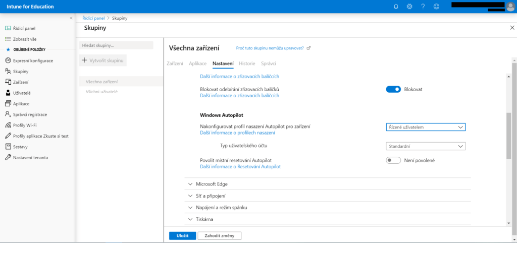Toggle Blokovat odebírání zřizovacích balíčků switch
Screen dimensions: 517x253
click(x=393, y=89)
